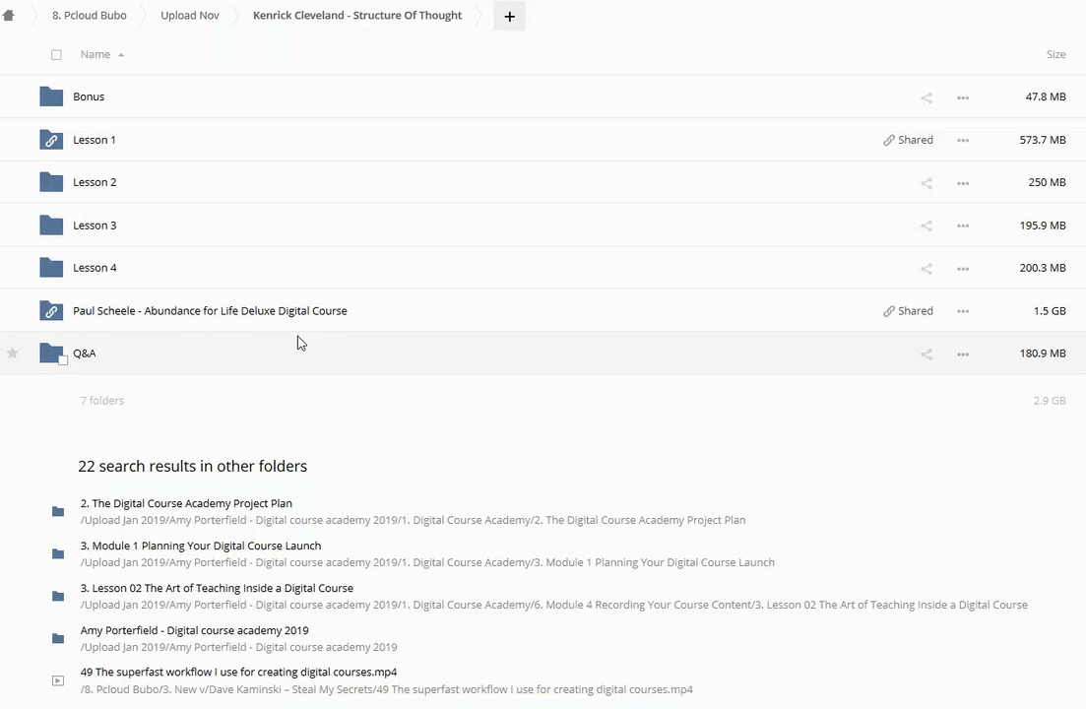Click Shared link on Lesson 1
The height and width of the screenshot is (709, 1086).
coord(908,140)
